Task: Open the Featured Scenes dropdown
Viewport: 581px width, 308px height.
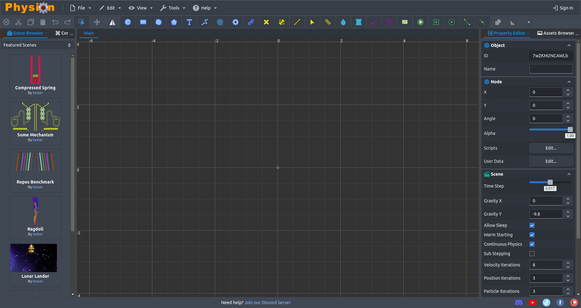Action: click(x=37, y=45)
